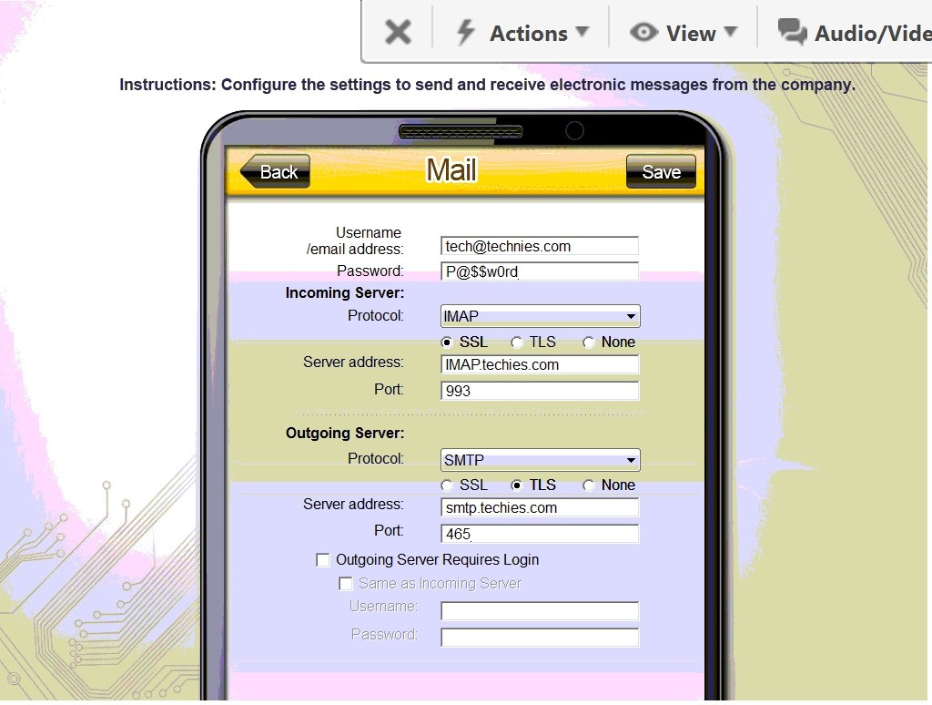Select None for outgoing server security
This screenshot has height=705, width=932.
(589, 485)
